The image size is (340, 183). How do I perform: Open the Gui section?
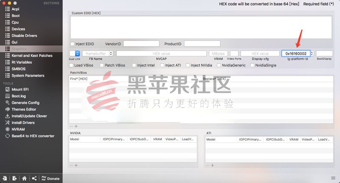point(14,42)
